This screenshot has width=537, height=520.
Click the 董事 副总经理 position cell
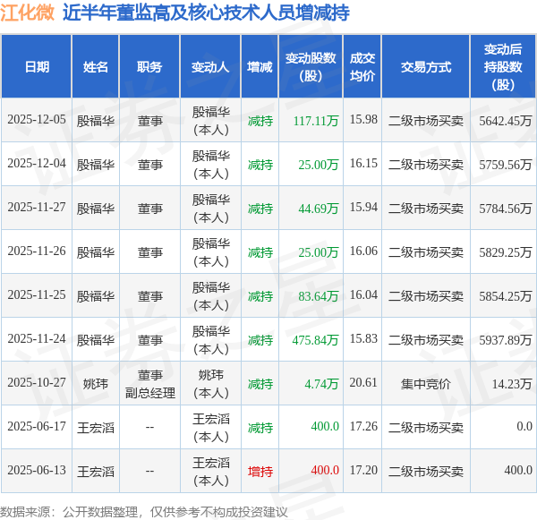[150, 384]
